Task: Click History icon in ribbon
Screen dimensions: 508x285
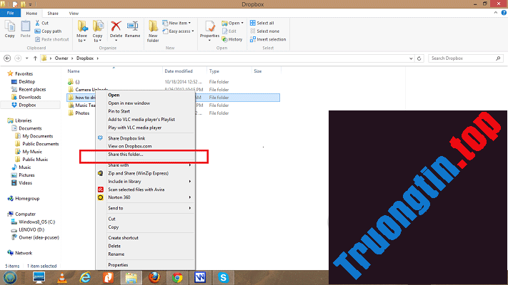Action: pyautogui.click(x=225, y=39)
